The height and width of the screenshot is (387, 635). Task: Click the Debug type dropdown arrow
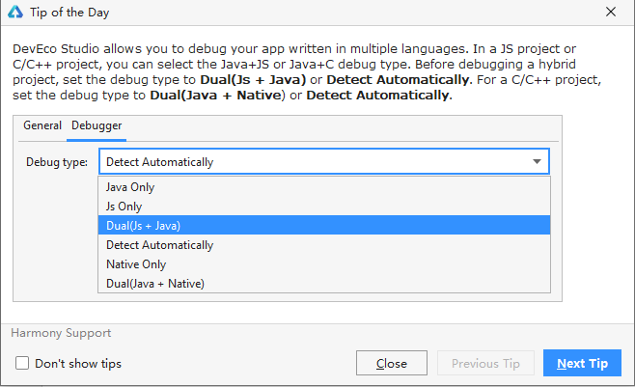point(537,162)
